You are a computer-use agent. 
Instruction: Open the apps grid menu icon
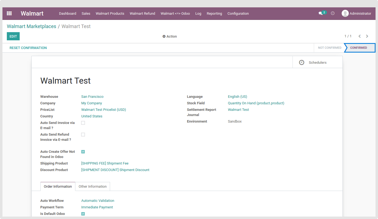tap(9, 13)
